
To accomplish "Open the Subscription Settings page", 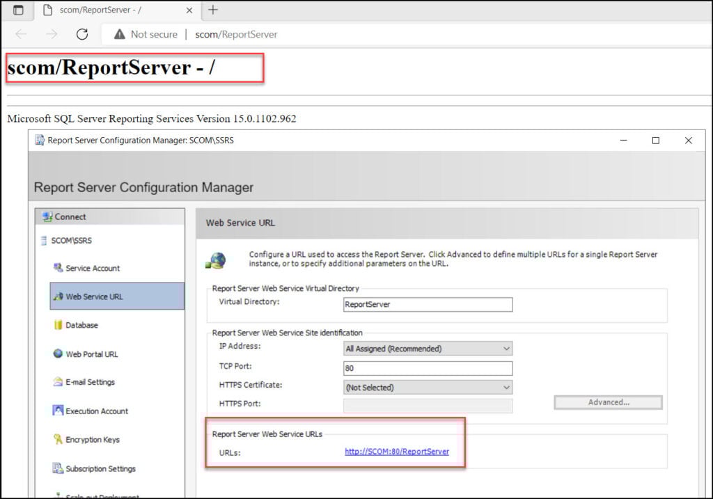I will tap(100, 468).
